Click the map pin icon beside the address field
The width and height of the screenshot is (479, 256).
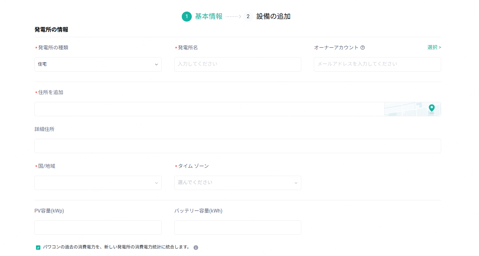click(432, 108)
